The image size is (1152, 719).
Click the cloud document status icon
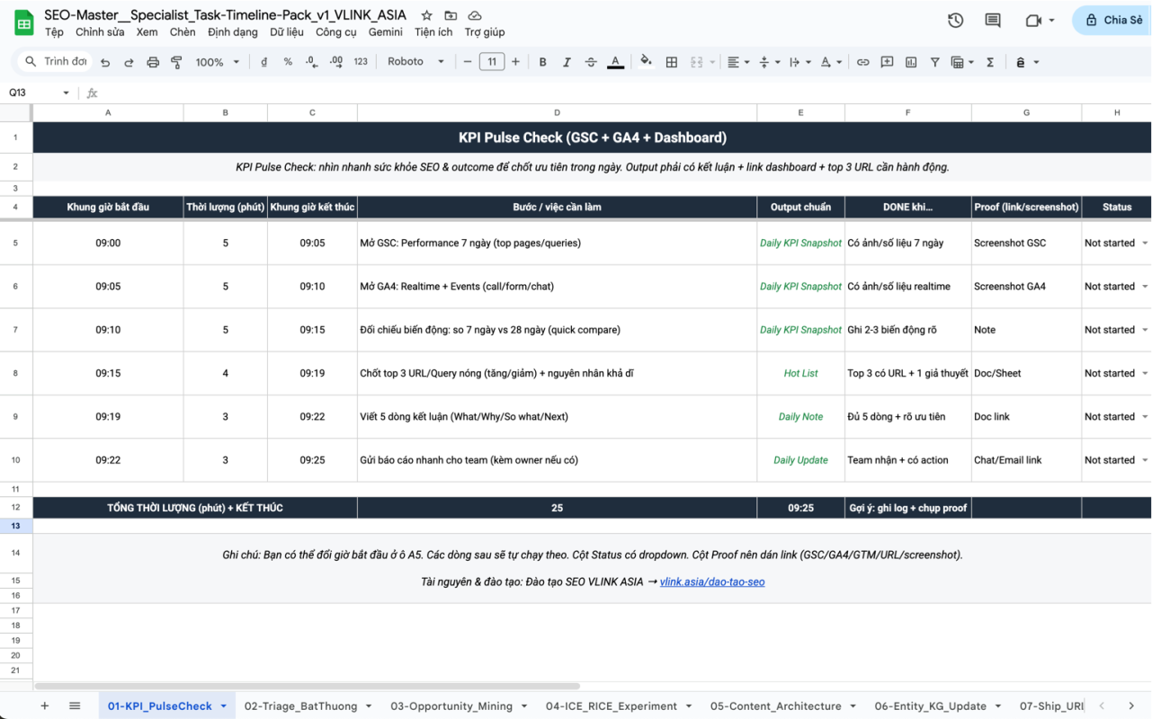pyautogui.click(x=475, y=15)
